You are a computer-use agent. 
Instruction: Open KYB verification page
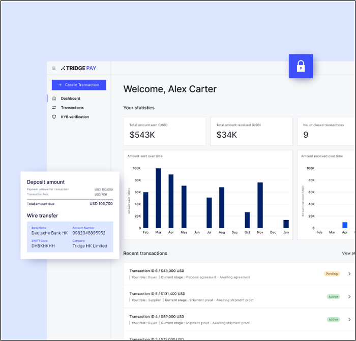coord(75,117)
